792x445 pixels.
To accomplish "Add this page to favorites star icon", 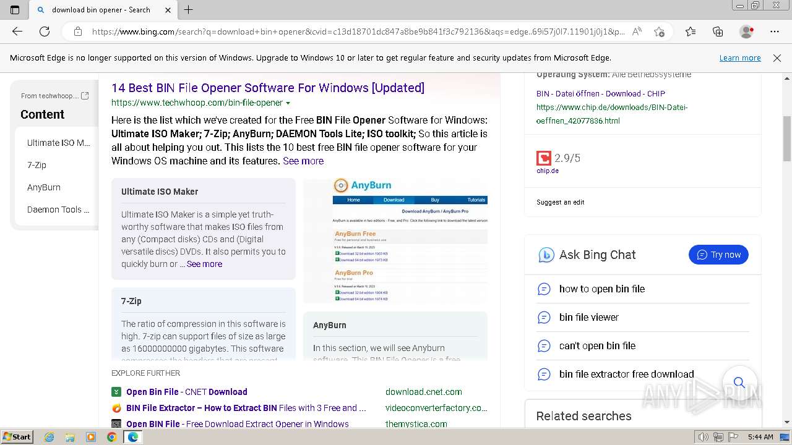I will (x=659, y=32).
